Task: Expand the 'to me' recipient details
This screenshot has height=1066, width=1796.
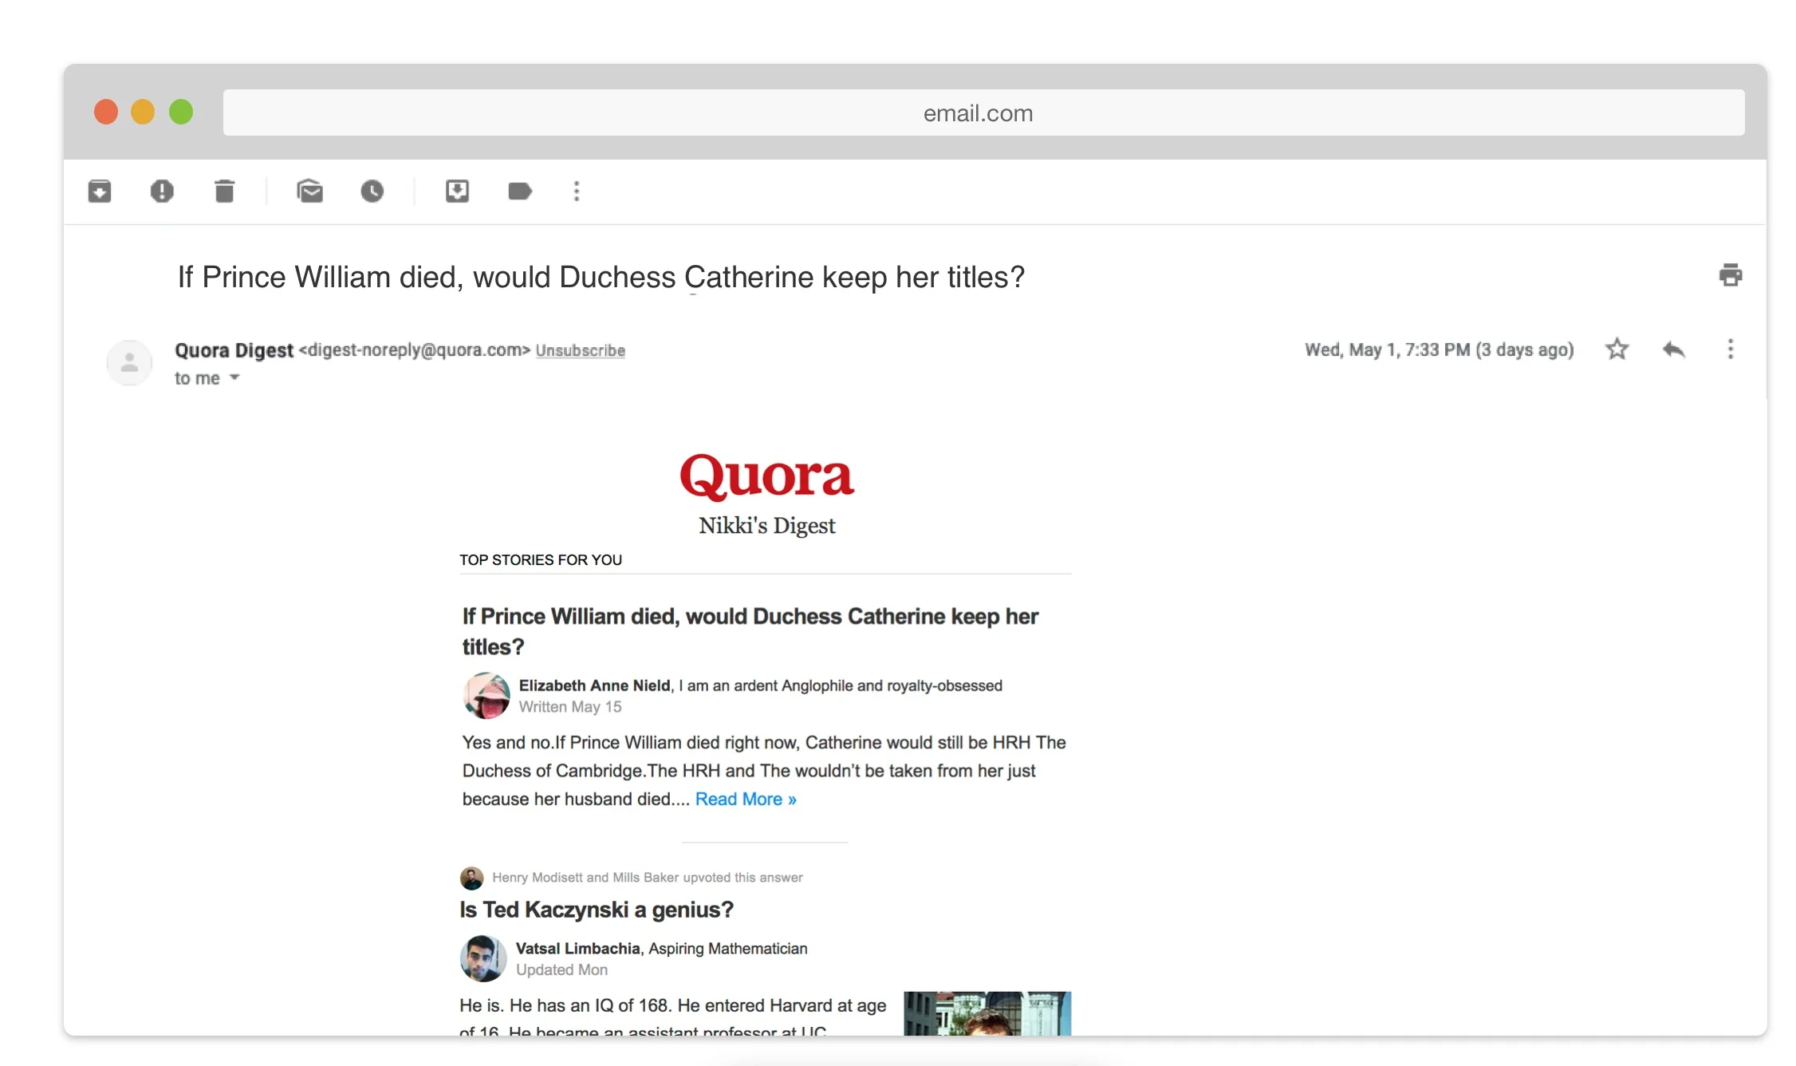Action: (234, 378)
